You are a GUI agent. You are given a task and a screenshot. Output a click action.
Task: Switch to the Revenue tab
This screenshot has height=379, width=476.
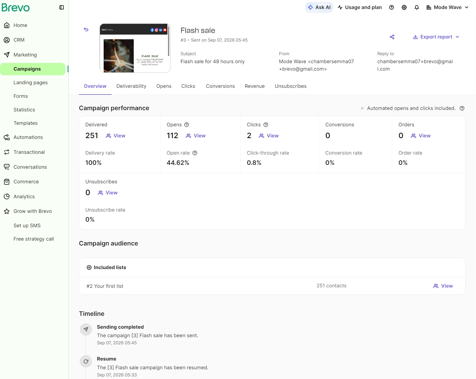255,86
